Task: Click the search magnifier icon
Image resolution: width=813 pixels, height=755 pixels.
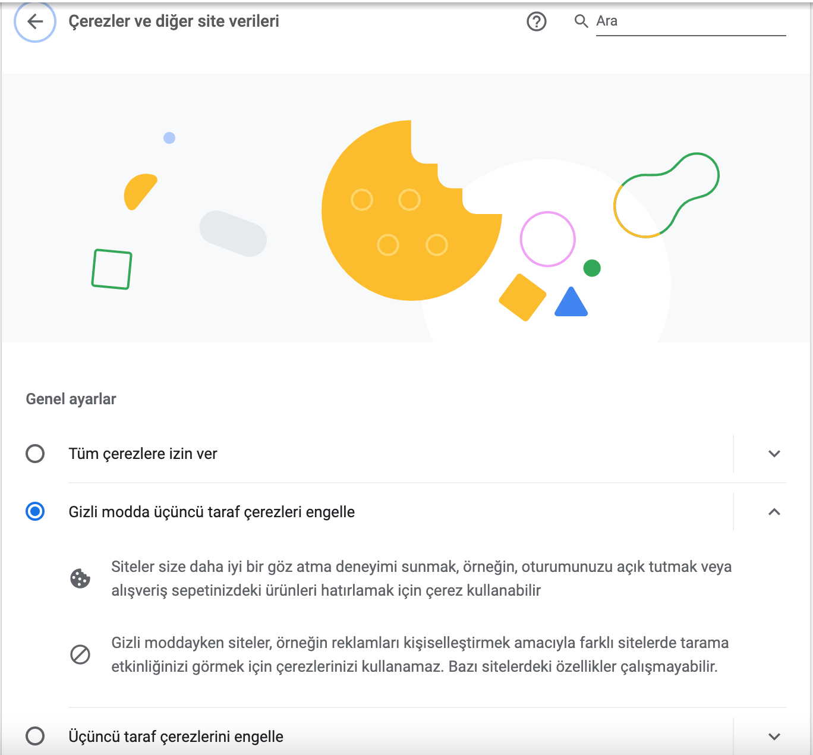Action: tap(581, 22)
